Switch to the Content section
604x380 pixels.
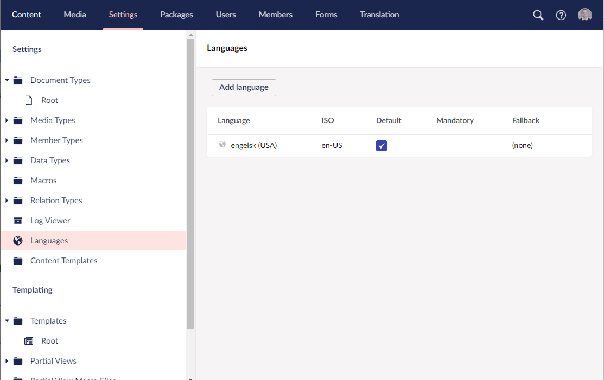pos(26,15)
